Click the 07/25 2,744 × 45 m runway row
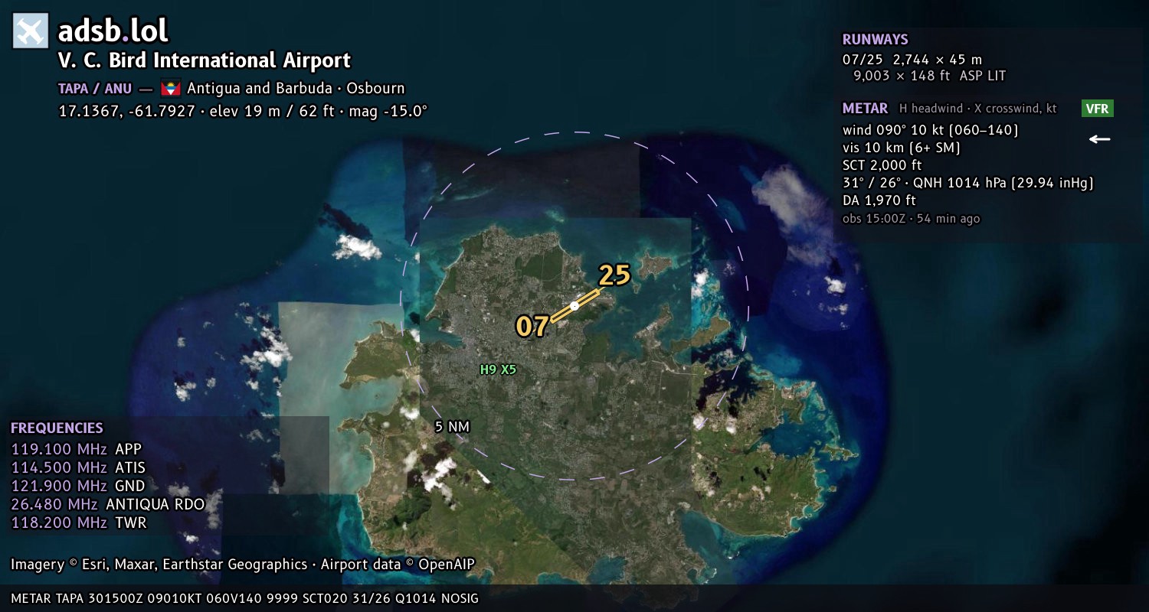1149x612 pixels. (x=912, y=59)
